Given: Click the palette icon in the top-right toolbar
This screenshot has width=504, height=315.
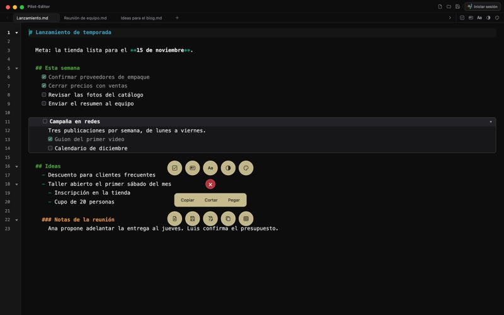Looking at the screenshot, I should click(x=497, y=18).
